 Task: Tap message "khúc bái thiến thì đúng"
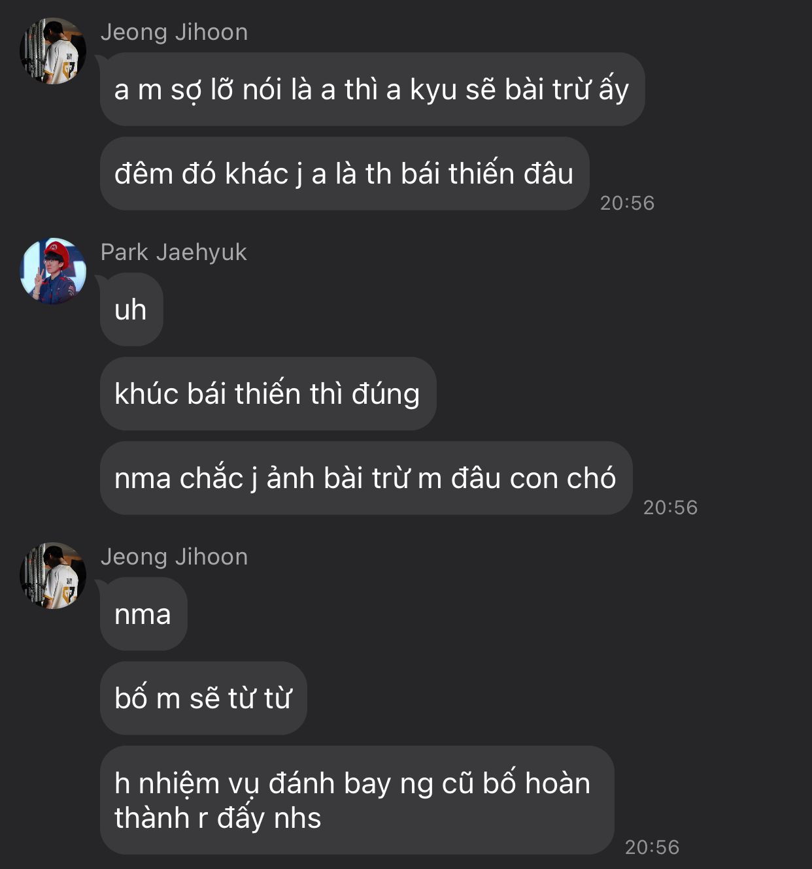click(268, 394)
